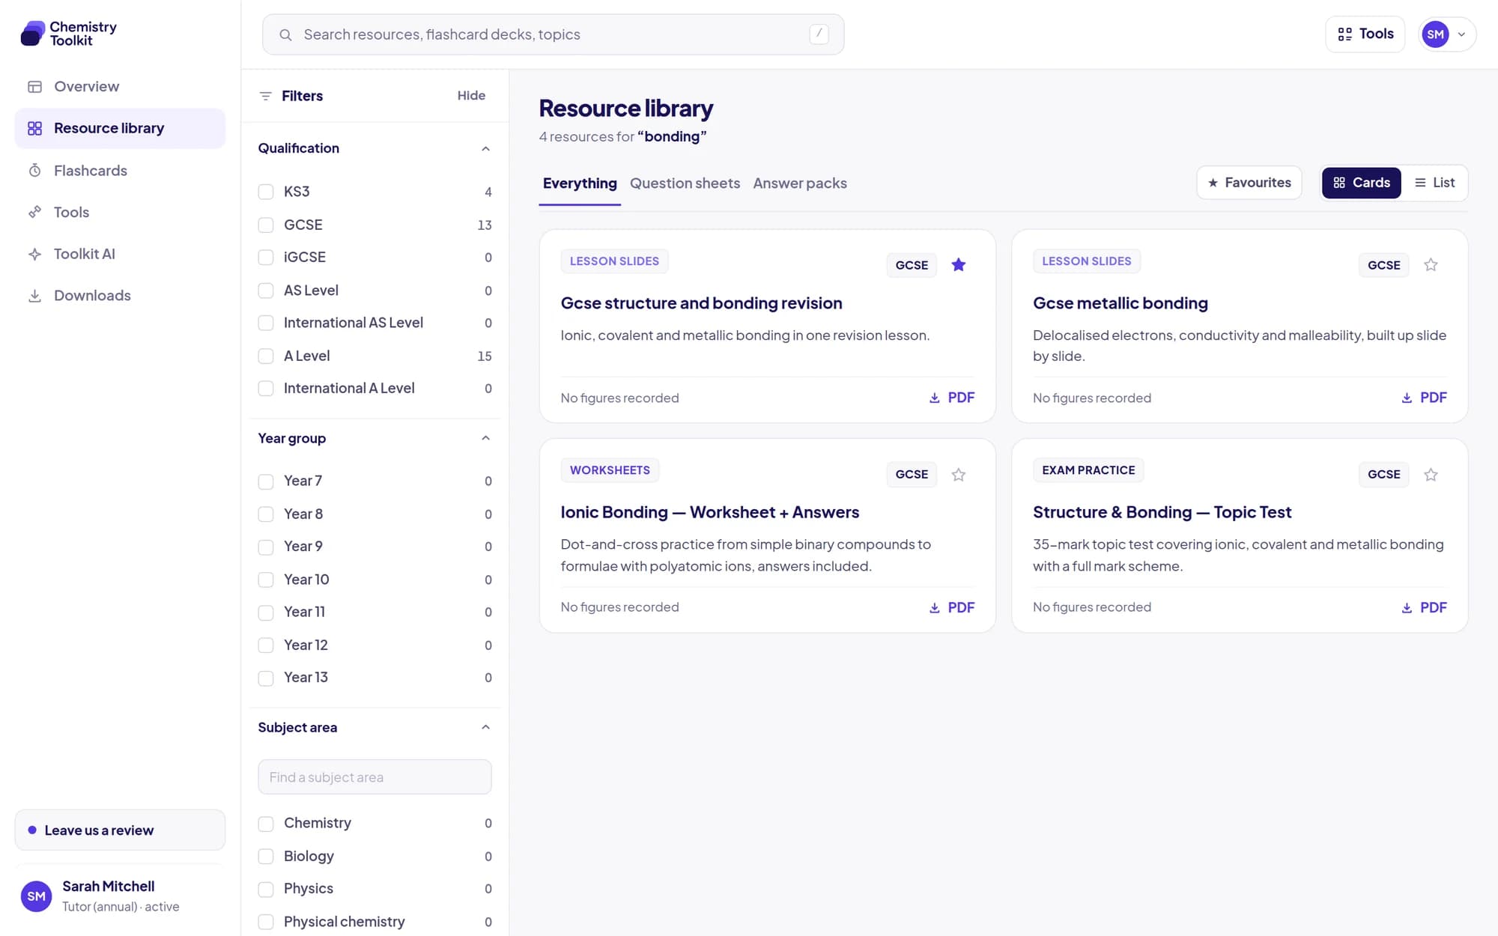The width and height of the screenshot is (1498, 936).
Task: Open the Overview page from sidebar
Action: pyautogui.click(x=120, y=87)
